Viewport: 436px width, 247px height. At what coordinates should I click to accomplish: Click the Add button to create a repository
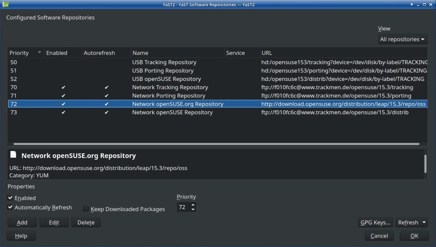tap(22, 222)
